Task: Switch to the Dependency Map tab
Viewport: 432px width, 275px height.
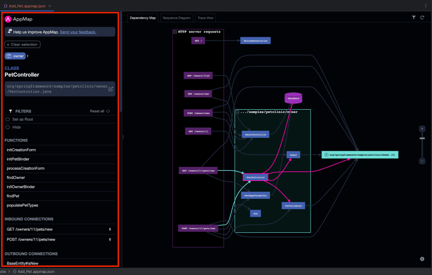Action: point(143,18)
